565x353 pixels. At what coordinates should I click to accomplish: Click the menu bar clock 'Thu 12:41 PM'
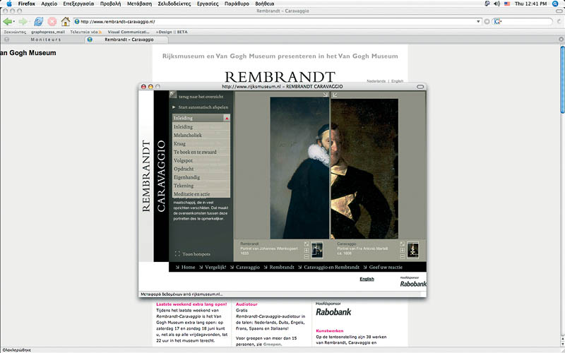click(530, 4)
